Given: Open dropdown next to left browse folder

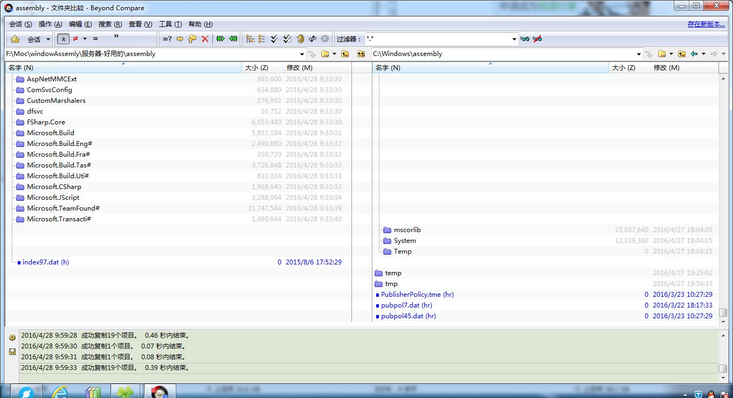Looking at the screenshot, I should [x=334, y=54].
